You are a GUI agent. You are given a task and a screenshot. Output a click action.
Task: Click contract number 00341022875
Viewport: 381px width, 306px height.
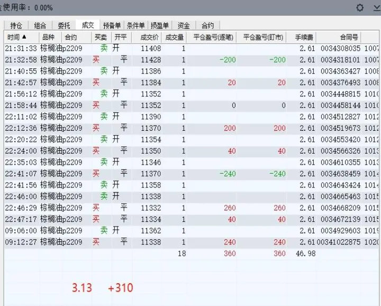pos(339,242)
